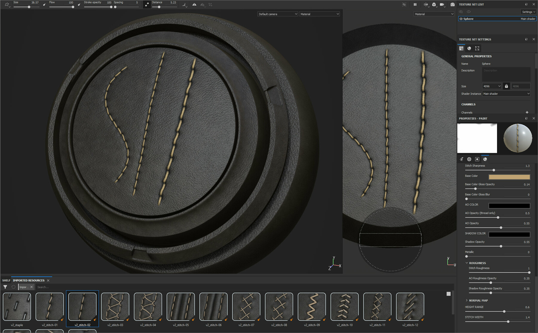538x333 pixels.
Task: Switch to the Imported Resources tab
Action: (28, 280)
